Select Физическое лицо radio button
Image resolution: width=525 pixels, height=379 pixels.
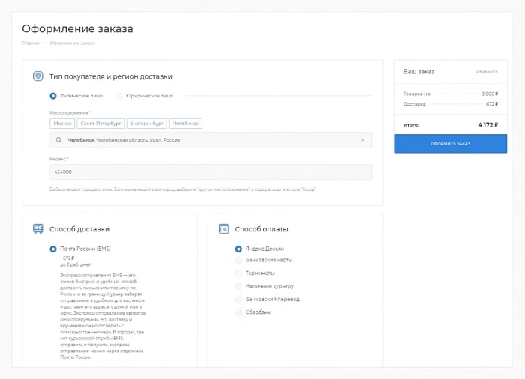(x=53, y=96)
